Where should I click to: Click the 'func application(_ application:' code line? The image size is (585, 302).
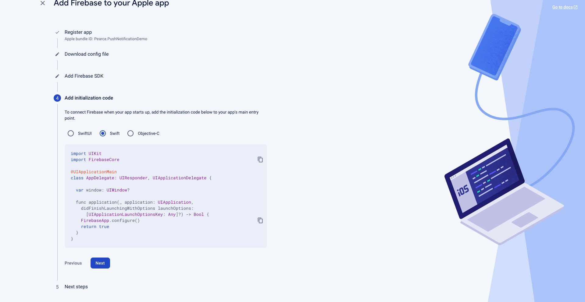134,202
